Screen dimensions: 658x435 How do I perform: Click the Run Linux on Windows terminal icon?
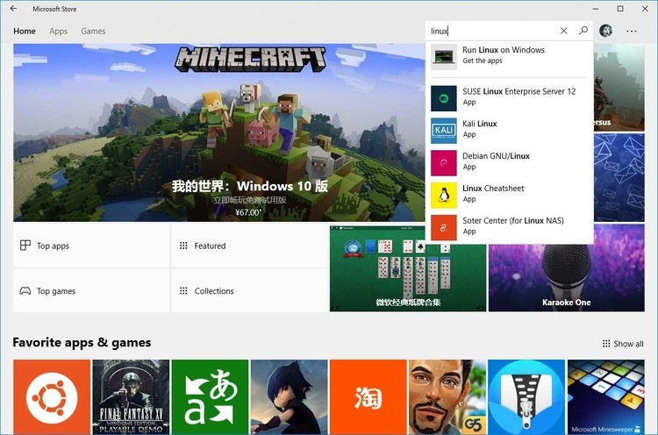tap(444, 57)
